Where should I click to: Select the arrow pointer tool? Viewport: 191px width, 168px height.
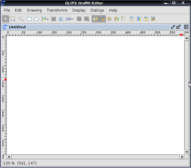(x=6, y=19)
